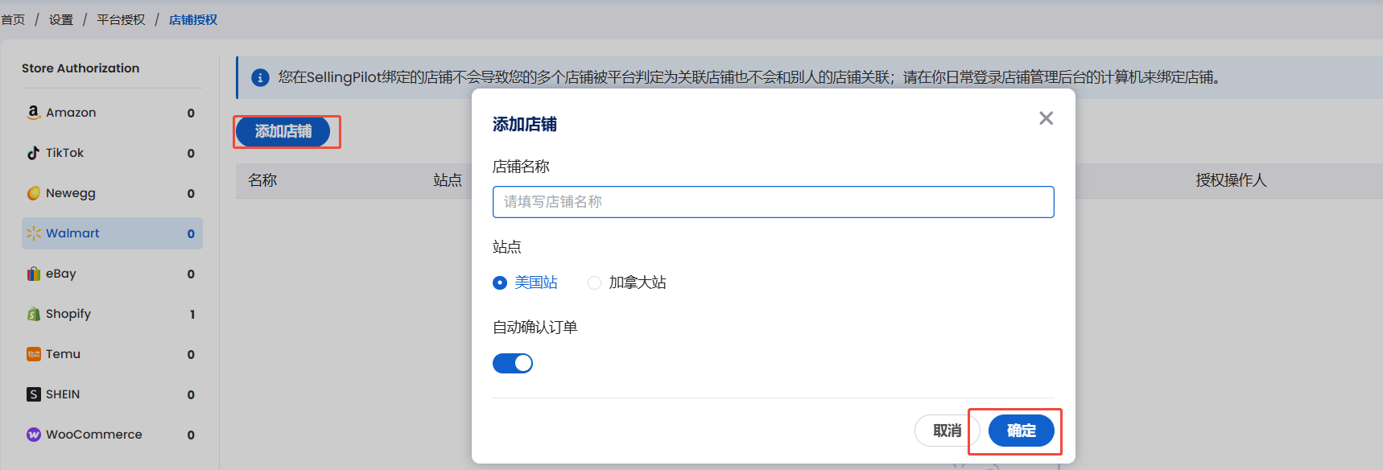Viewport: 1383px width, 470px height.
Task: Open the Shopify platform entry
Action: pyautogui.click(x=112, y=314)
